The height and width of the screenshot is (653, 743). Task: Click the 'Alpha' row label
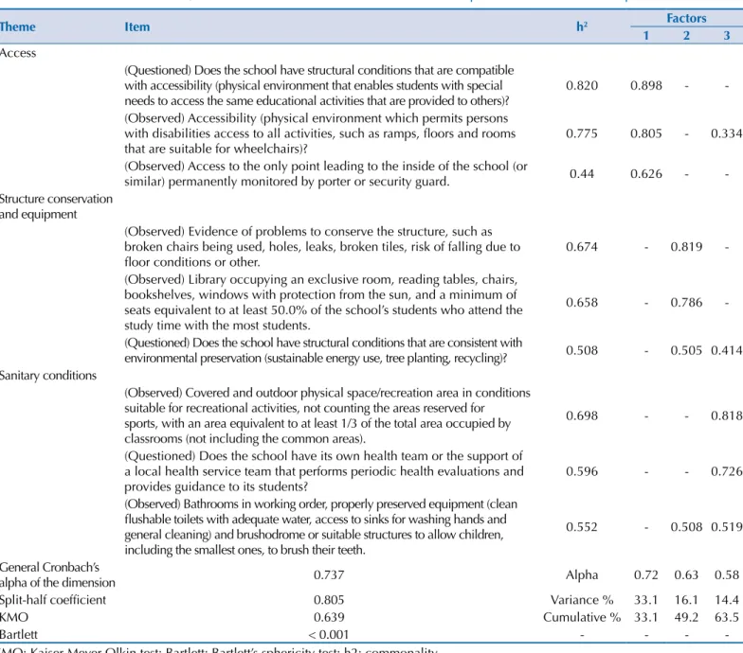click(582, 575)
